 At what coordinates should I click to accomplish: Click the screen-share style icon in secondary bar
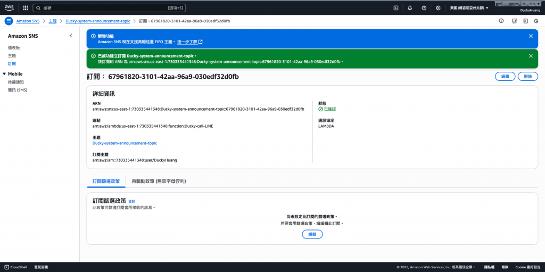click(515, 21)
